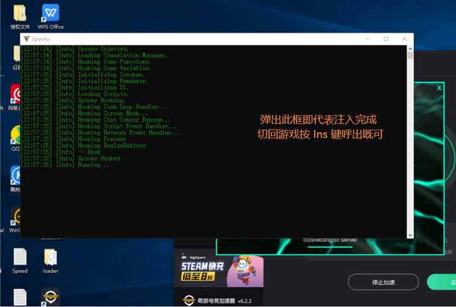Click the connecting to server progress bar

(x=330, y=247)
